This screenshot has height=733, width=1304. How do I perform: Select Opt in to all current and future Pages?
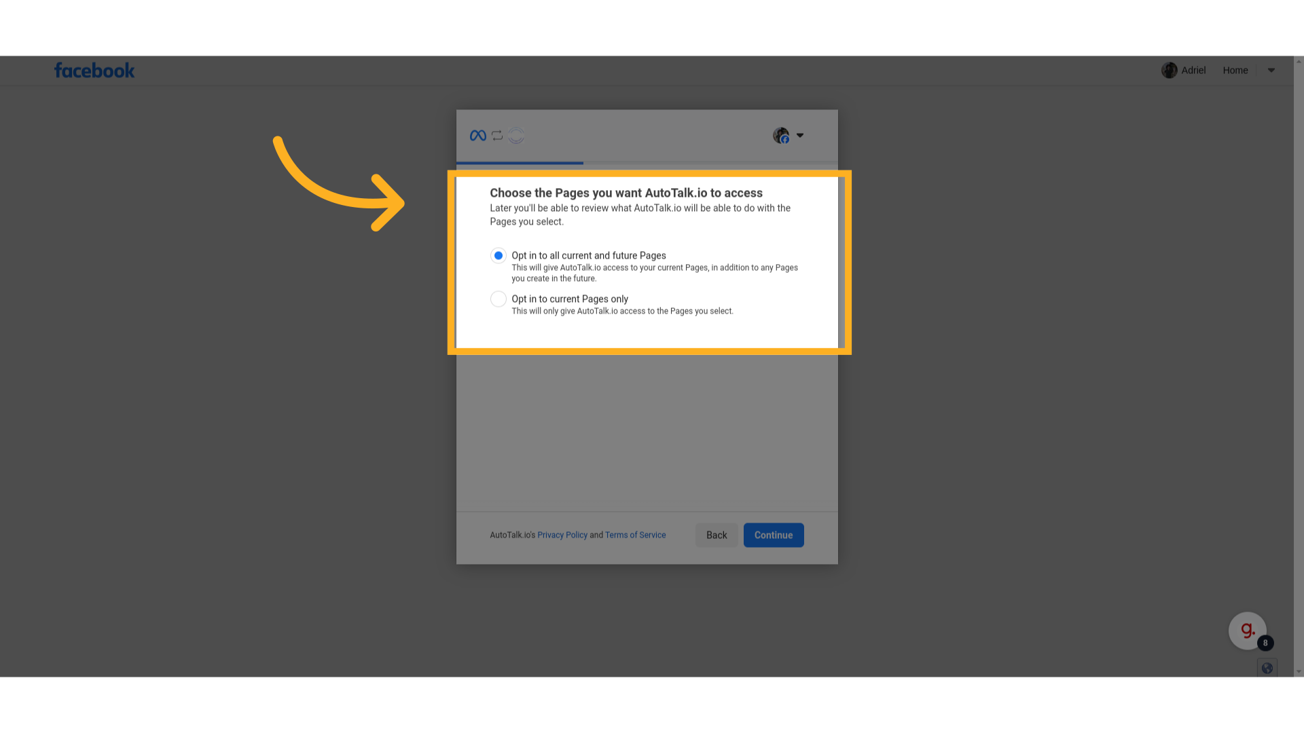pos(499,256)
